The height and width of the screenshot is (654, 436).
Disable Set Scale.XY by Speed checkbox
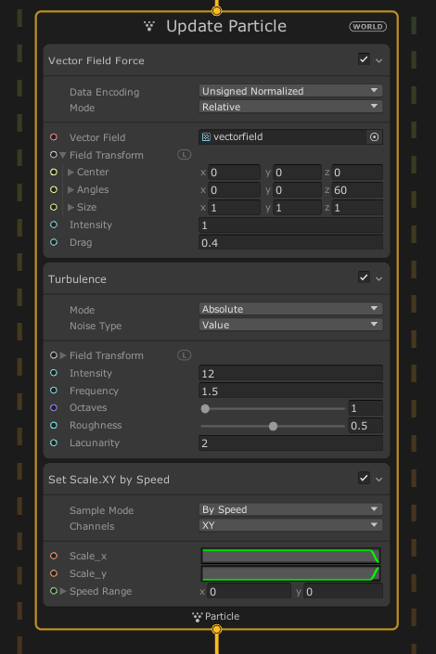364,478
